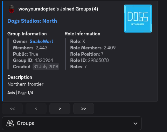Select the Role ID value 29865070

(98, 60)
